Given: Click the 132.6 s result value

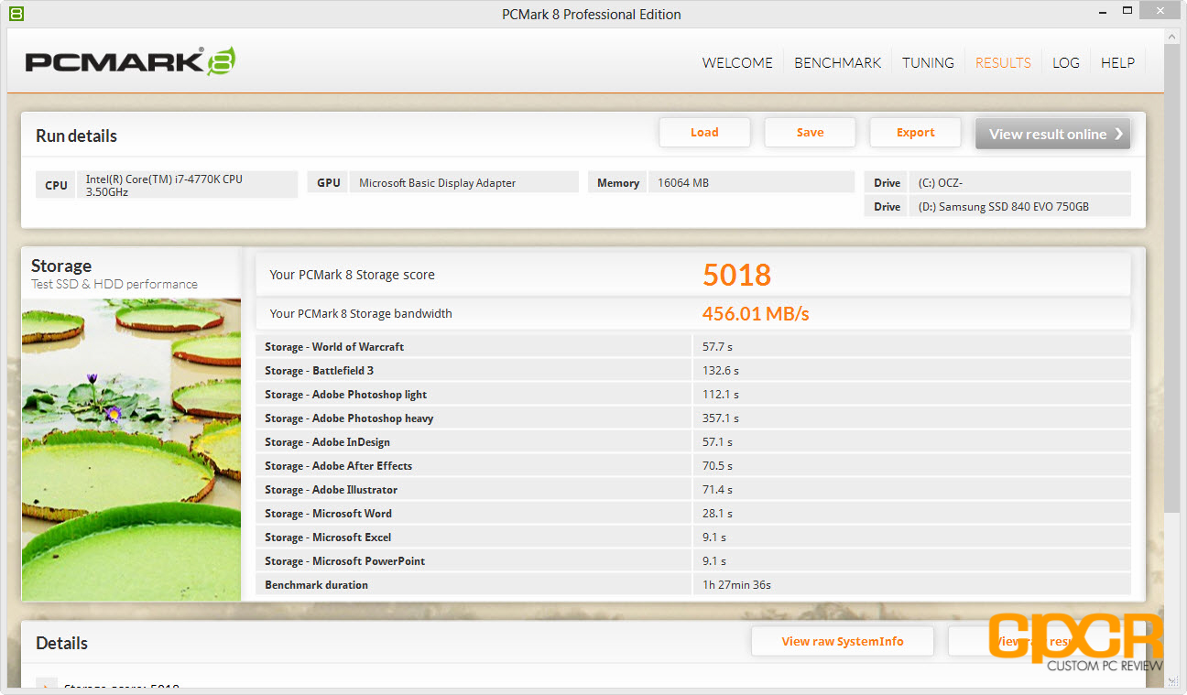Looking at the screenshot, I should 720,371.
